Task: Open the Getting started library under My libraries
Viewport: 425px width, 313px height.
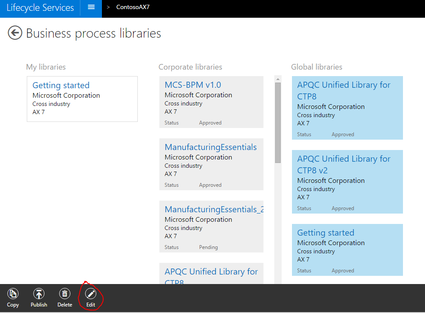Action: click(x=61, y=86)
